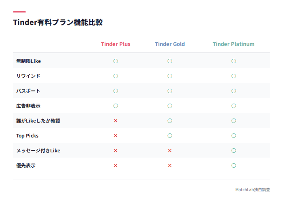This screenshot has height=208, width=283.
Task: Click the circle for 広告非表示 under Tinder Plus
Action: point(116,106)
